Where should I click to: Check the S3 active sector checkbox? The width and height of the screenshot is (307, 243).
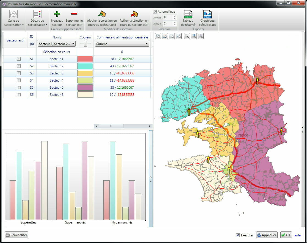point(19,73)
